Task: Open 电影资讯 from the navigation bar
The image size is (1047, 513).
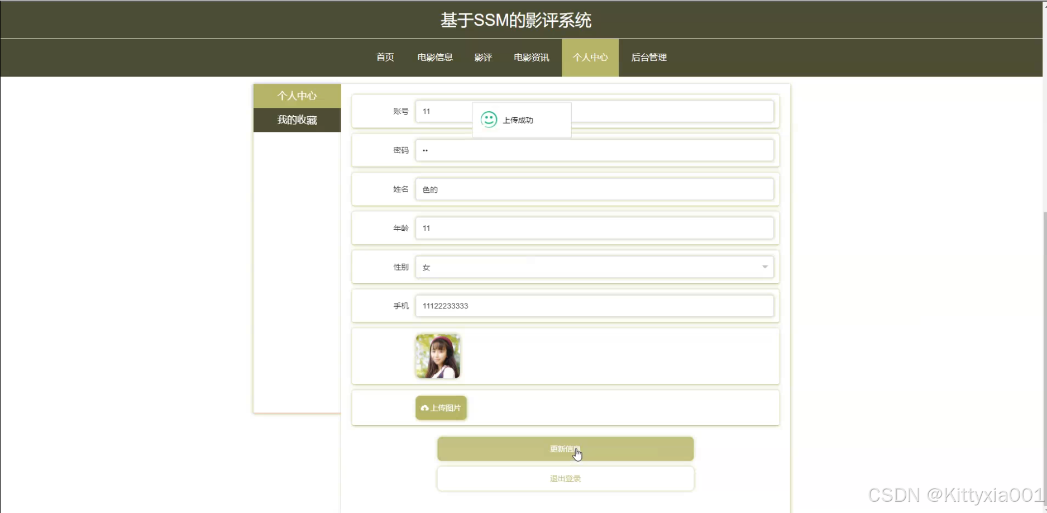Action: click(531, 57)
